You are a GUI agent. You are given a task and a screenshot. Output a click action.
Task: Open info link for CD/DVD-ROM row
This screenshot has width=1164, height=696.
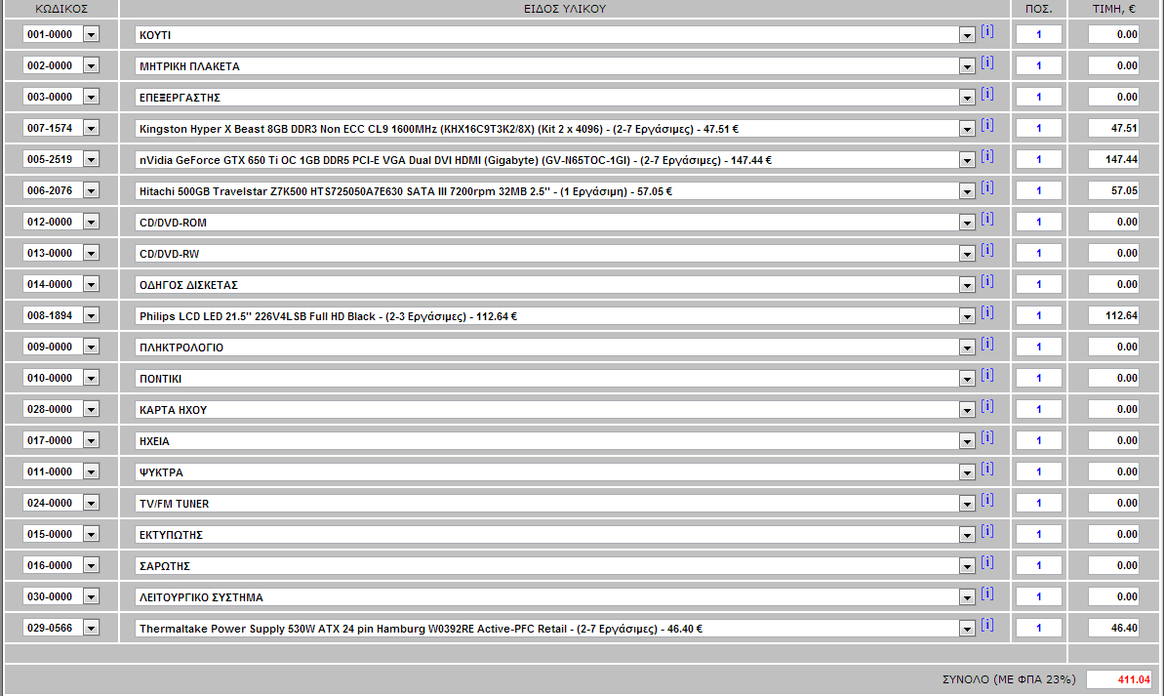(x=987, y=219)
